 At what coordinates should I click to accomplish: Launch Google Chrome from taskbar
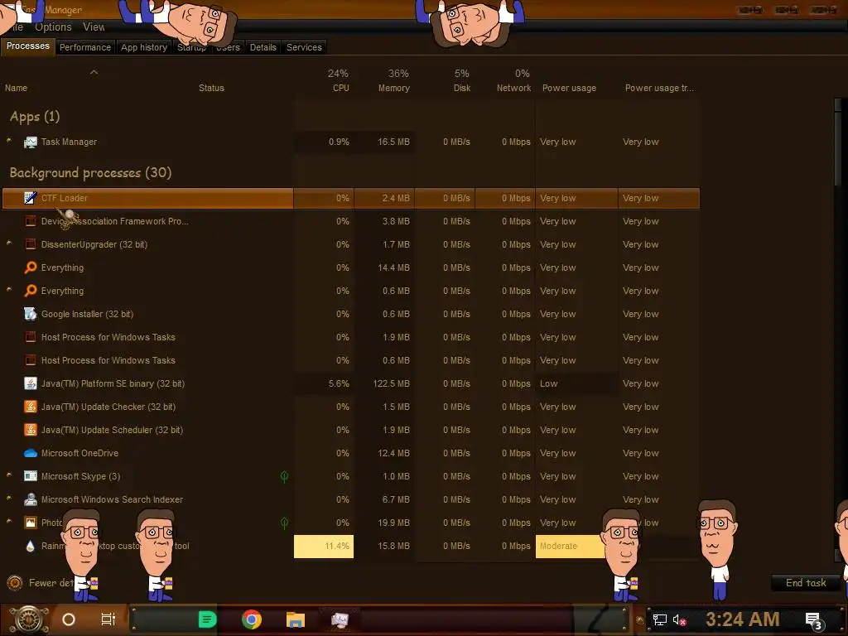pos(252,619)
